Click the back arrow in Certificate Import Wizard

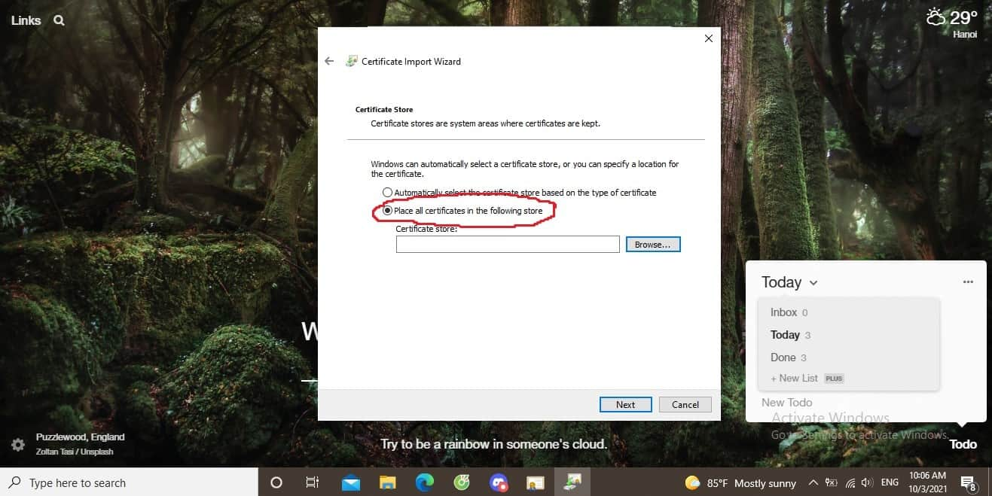[x=329, y=61]
